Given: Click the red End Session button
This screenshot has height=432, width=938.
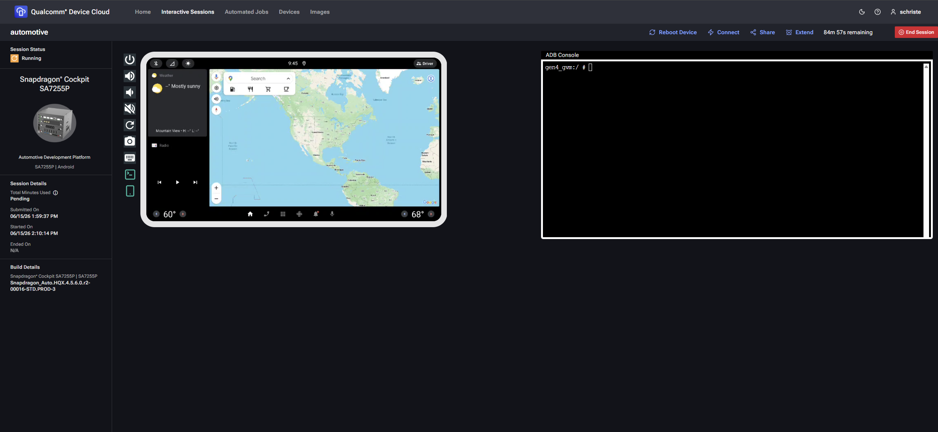Looking at the screenshot, I should pyautogui.click(x=916, y=32).
